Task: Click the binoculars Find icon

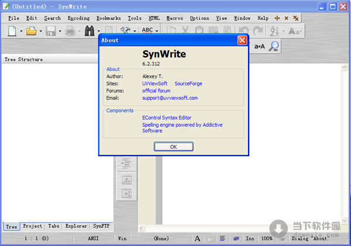Action: pyautogui.click(x=90, y=31)
